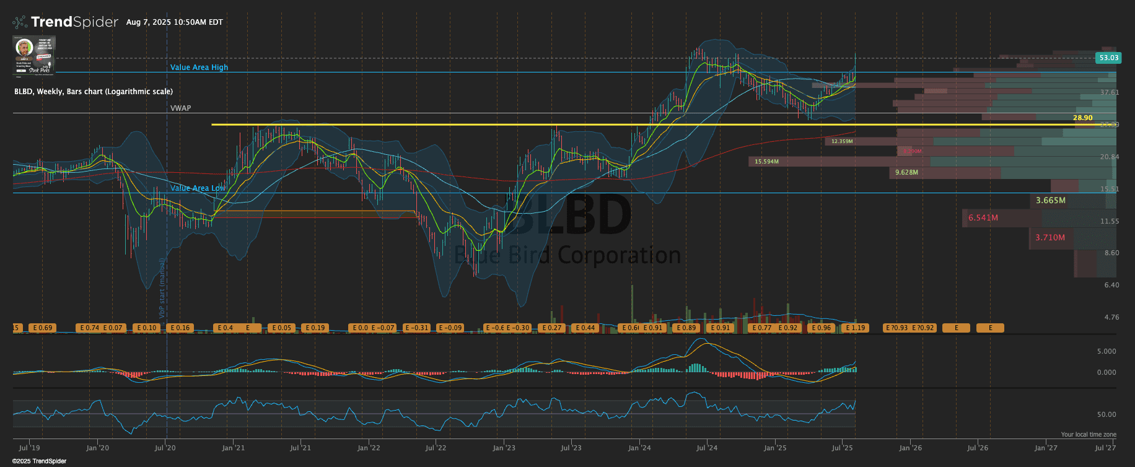Click the 3.710M volume profile label
The width and height of the screenshot is (1135, 467).
pyautogui.click(x=1051, y=238)
